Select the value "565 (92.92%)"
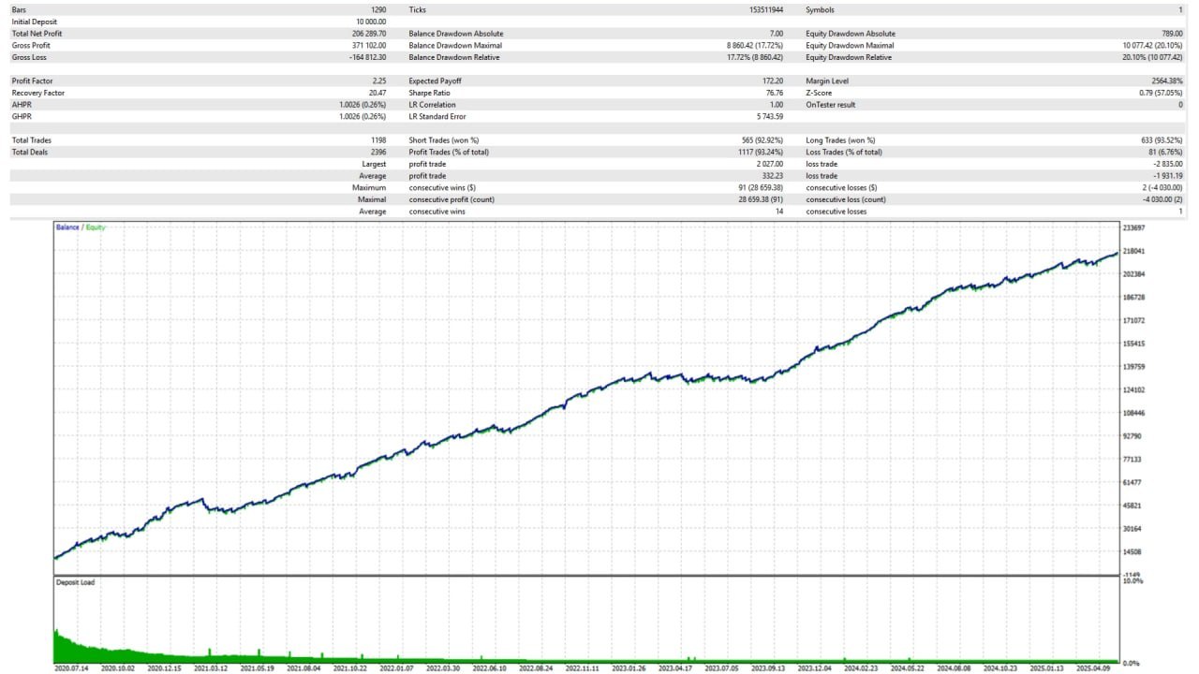Image resolution: width=1199 pixels, height=674 pixels. [762, 140]
